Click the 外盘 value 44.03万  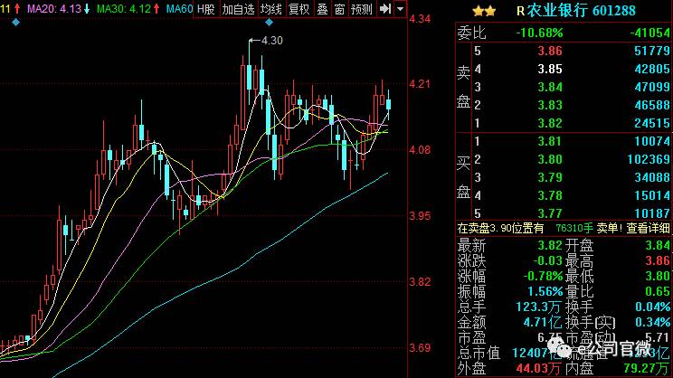click(x=538, y=368)
